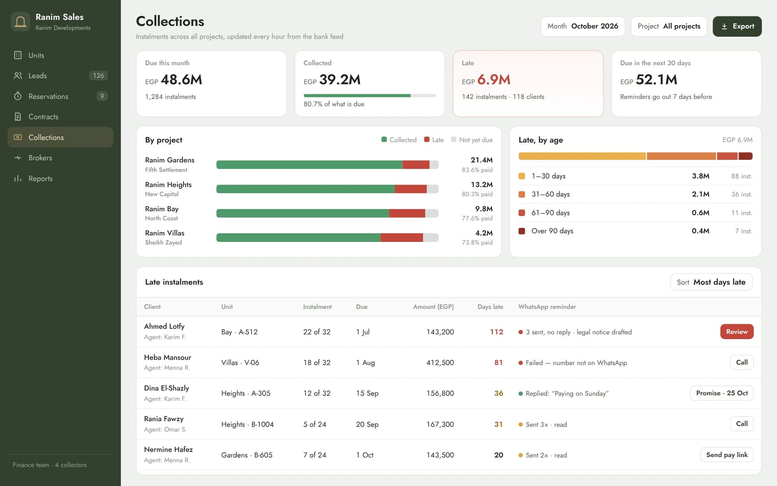Open Reservations from the sidebar
777x486 pixels.
(x=60, y=96)
